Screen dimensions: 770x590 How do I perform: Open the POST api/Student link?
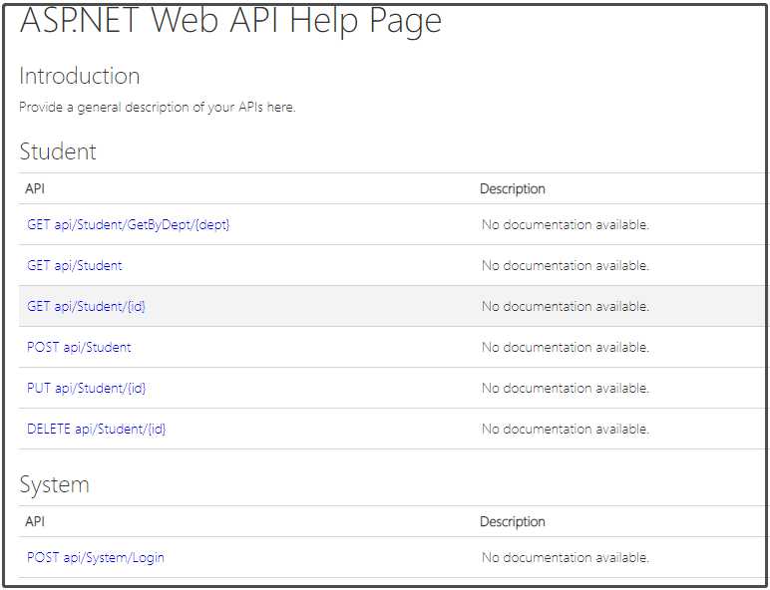click(x=79, y=348)
